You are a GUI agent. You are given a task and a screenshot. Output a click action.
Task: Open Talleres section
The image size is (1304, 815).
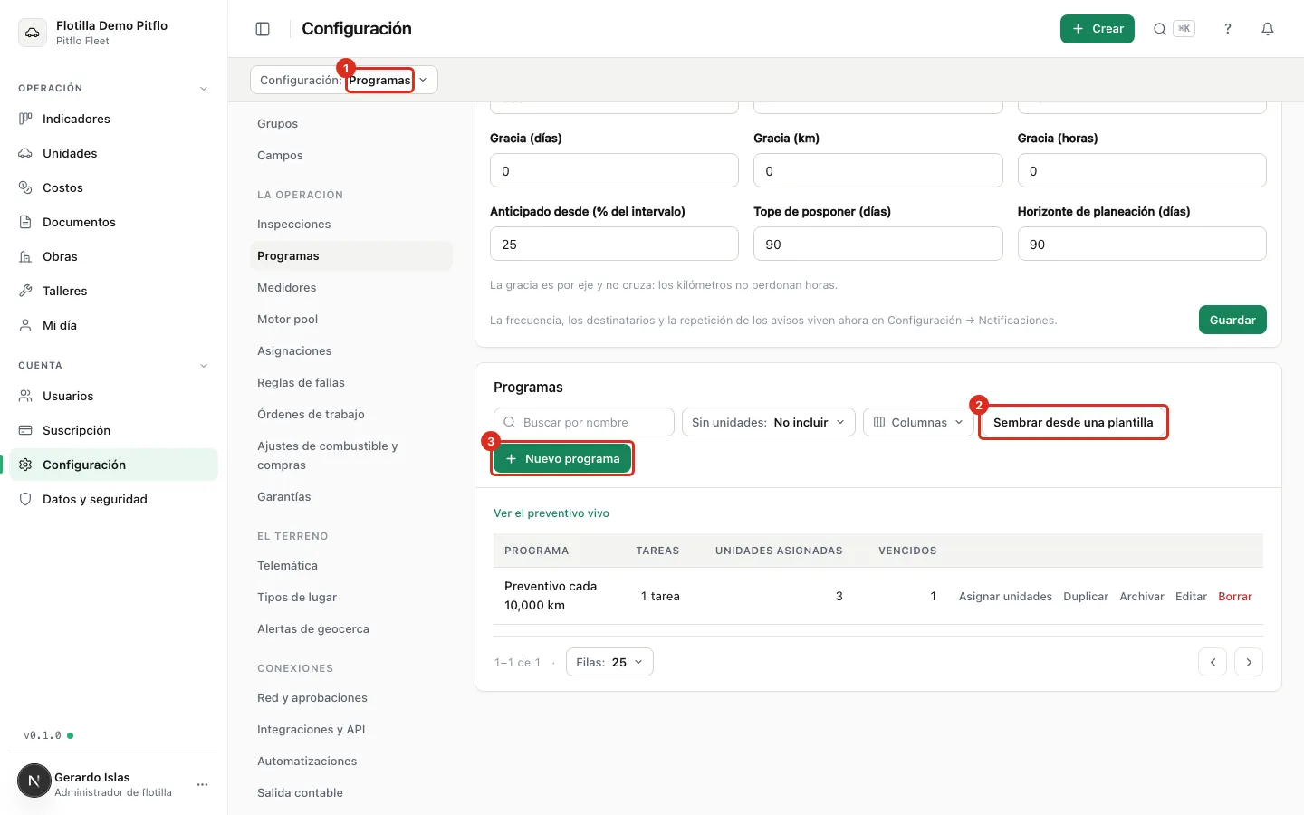pyautogui.click(x=113, y=291)
